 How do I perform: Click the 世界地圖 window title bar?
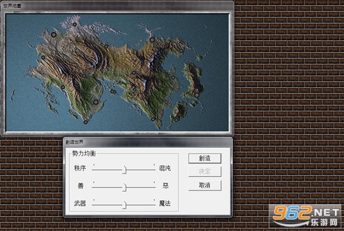117,6
